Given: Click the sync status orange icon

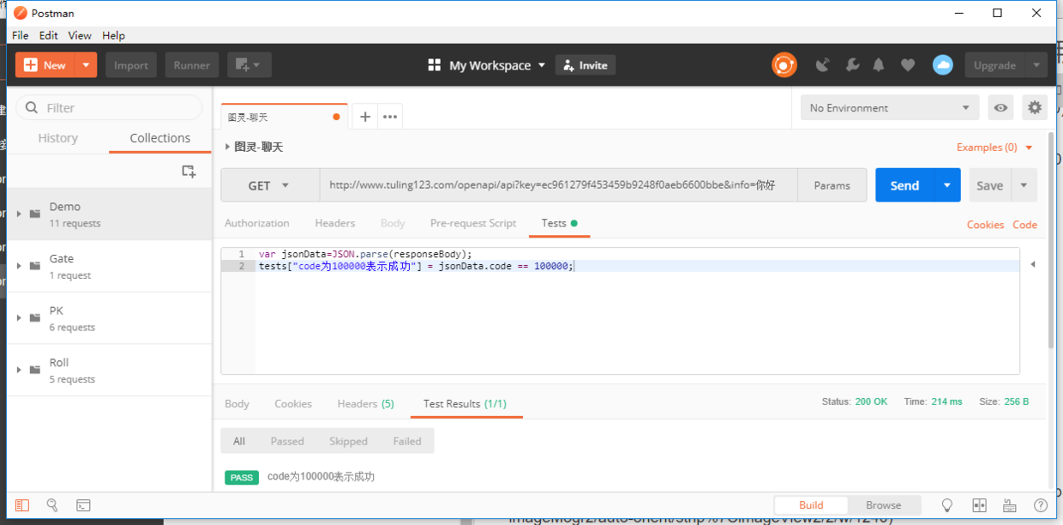Looking at the screenshot, I should tap(784, 65).
